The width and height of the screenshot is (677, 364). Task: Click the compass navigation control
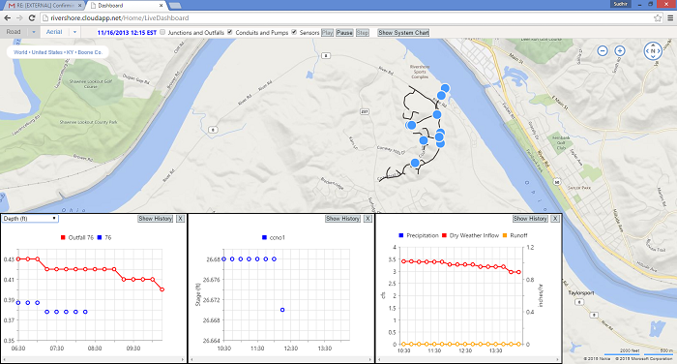click(x=653, y=51)
